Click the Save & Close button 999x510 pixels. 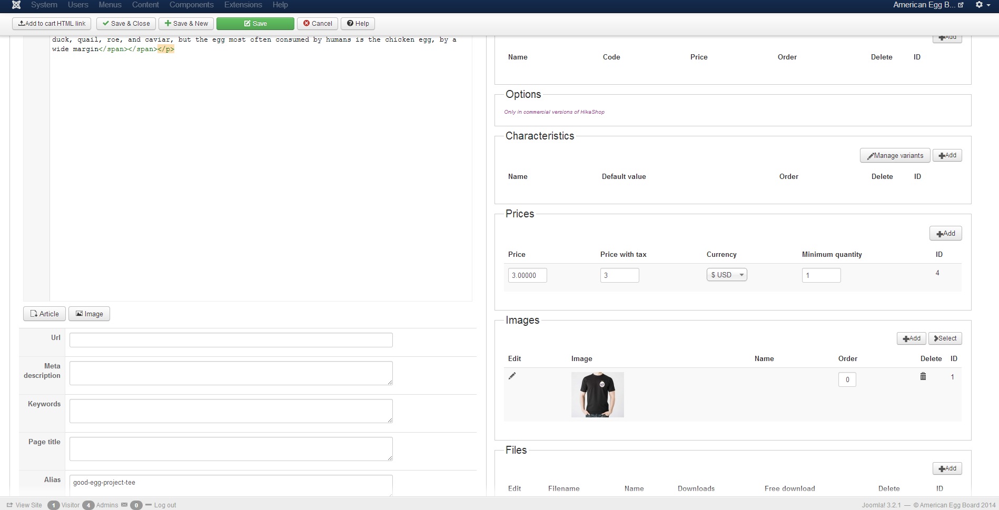(126, 24)
